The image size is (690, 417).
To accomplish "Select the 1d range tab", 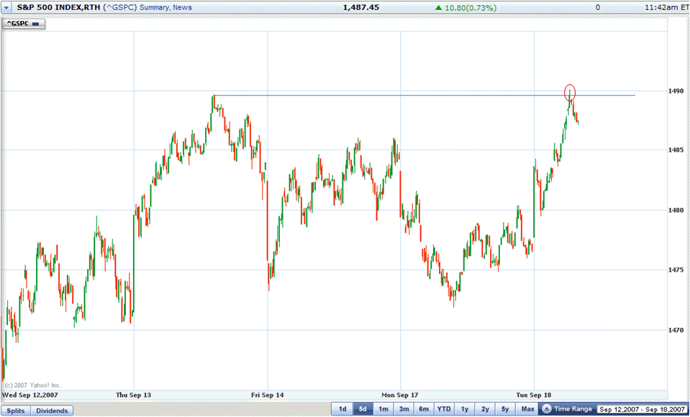I will click(x=342, y=409).
